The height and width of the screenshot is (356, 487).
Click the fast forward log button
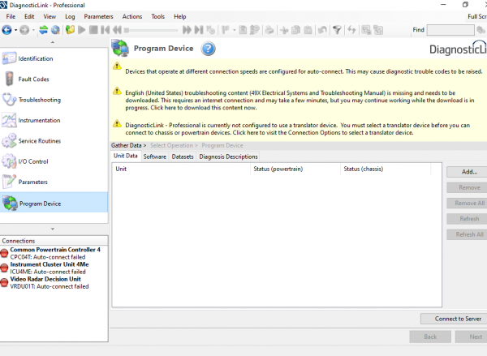coord(187,30)
